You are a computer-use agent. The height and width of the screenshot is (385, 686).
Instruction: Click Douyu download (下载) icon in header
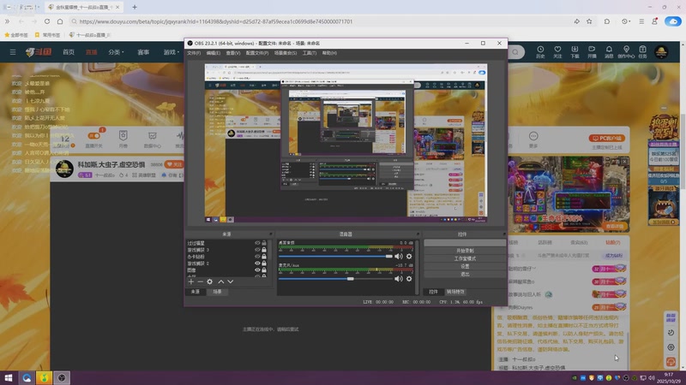[x=575, y=52]
